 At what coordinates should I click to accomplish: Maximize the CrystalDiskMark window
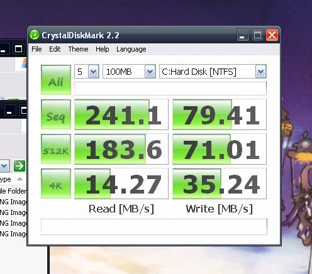[257, 35]
